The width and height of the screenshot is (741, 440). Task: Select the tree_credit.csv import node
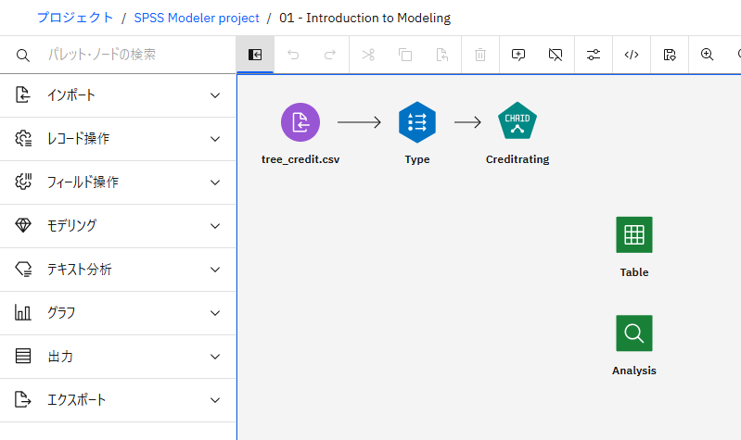pyautogui.click(x=300, y=121)
